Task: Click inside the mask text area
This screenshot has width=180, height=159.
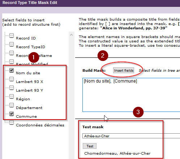Action: pyautogui.click(x=131, y=95)
